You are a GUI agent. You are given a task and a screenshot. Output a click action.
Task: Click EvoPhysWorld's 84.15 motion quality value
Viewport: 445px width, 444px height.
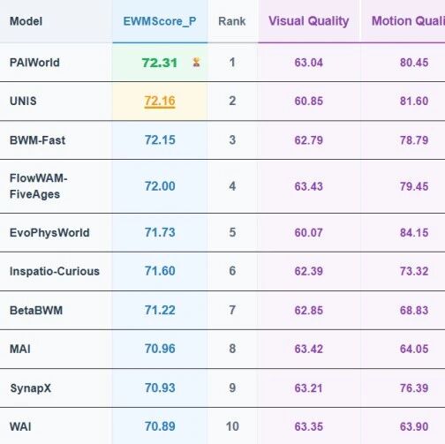[x=414, y=233]
